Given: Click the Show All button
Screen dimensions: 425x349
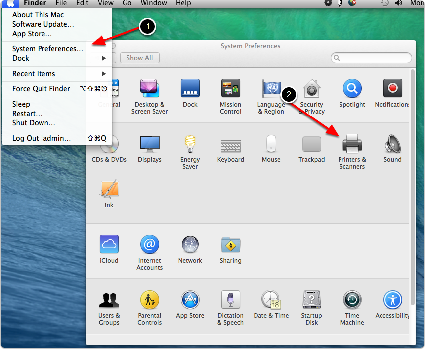Looking at the screenshot, I should (x=139, y=58).
